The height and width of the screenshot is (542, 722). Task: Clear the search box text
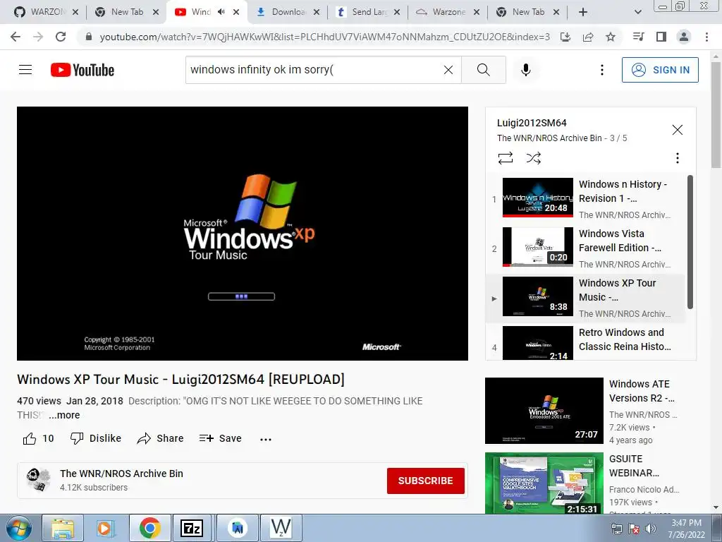tap(448, 70)
